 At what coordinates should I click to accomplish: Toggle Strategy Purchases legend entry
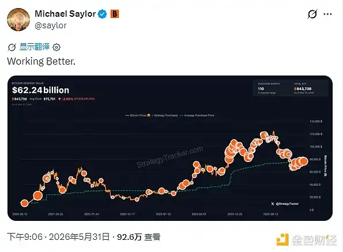(163, 115)
